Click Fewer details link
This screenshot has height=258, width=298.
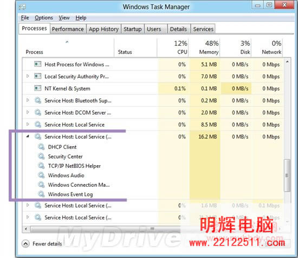[47, 244]
